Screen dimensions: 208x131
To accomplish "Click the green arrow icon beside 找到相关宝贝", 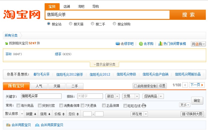I will (6, 43).
